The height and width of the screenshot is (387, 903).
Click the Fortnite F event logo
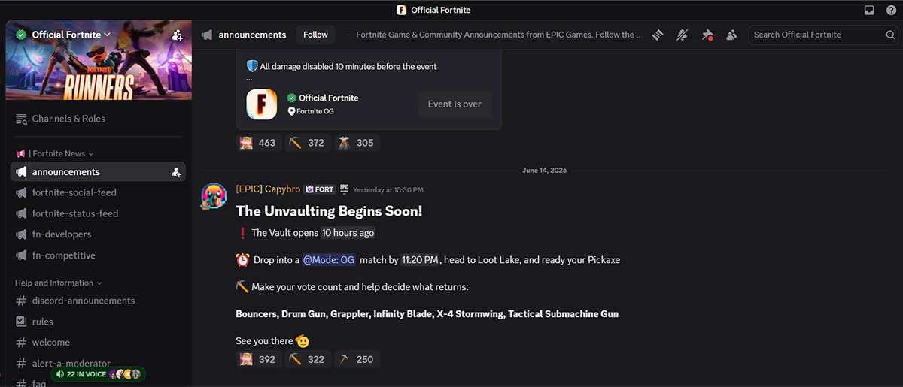point(261,104)
